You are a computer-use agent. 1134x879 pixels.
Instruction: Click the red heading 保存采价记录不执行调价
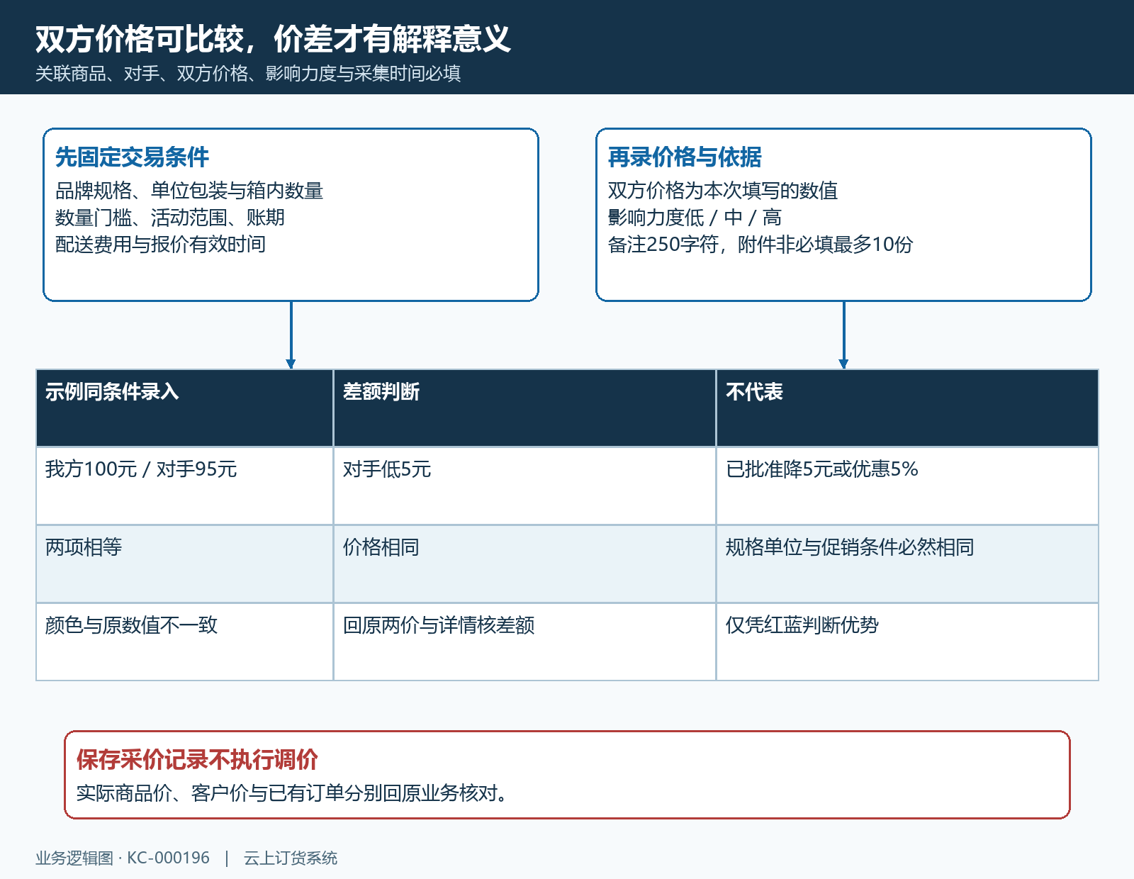tap(197, 760)
